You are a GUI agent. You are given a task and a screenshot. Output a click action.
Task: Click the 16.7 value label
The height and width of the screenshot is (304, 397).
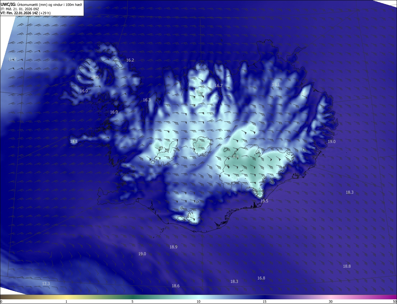point(219,85)
